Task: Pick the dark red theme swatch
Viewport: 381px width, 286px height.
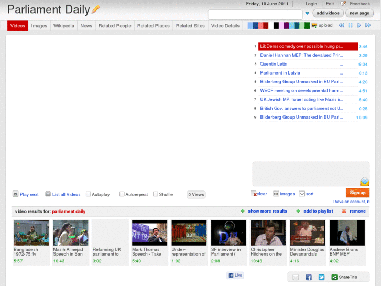Action: click(266, 25)
